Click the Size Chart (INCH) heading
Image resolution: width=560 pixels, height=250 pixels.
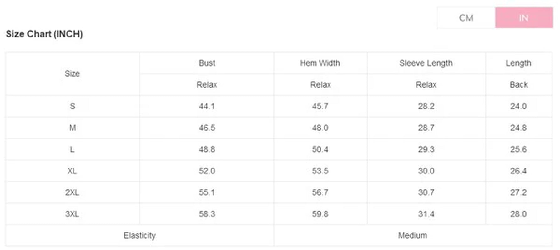[x=44, y=34]
